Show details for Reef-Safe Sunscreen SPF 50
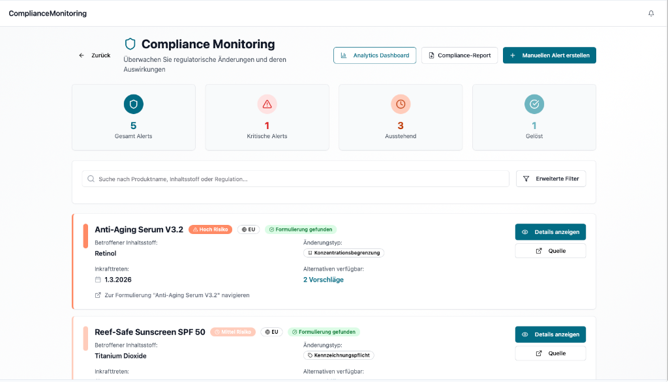 click(551, 334)
